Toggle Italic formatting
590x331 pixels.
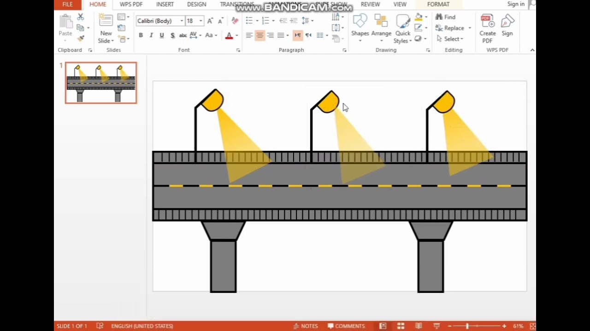[x=151, y=35]
